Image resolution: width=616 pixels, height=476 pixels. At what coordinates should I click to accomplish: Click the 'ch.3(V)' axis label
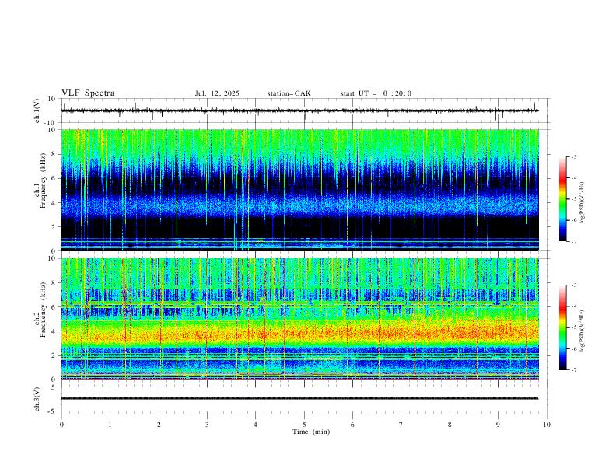pyautogui.click(x=37, y=400)
